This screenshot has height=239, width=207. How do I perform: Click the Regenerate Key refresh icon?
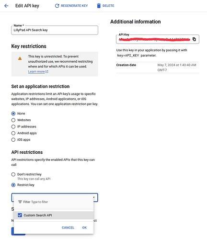point(57,6)
